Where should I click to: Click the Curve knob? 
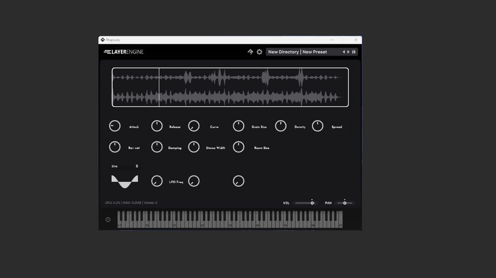pos(193,126)
